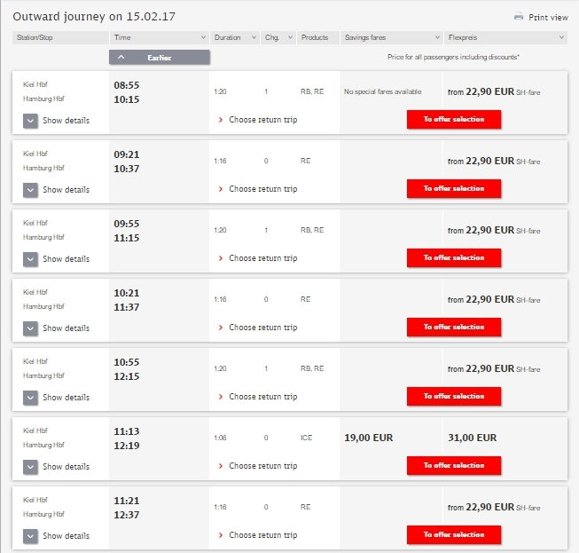Sort connections using the Time column dropdown
Screen dimensions: 579x553
click(x=203, y=37)
